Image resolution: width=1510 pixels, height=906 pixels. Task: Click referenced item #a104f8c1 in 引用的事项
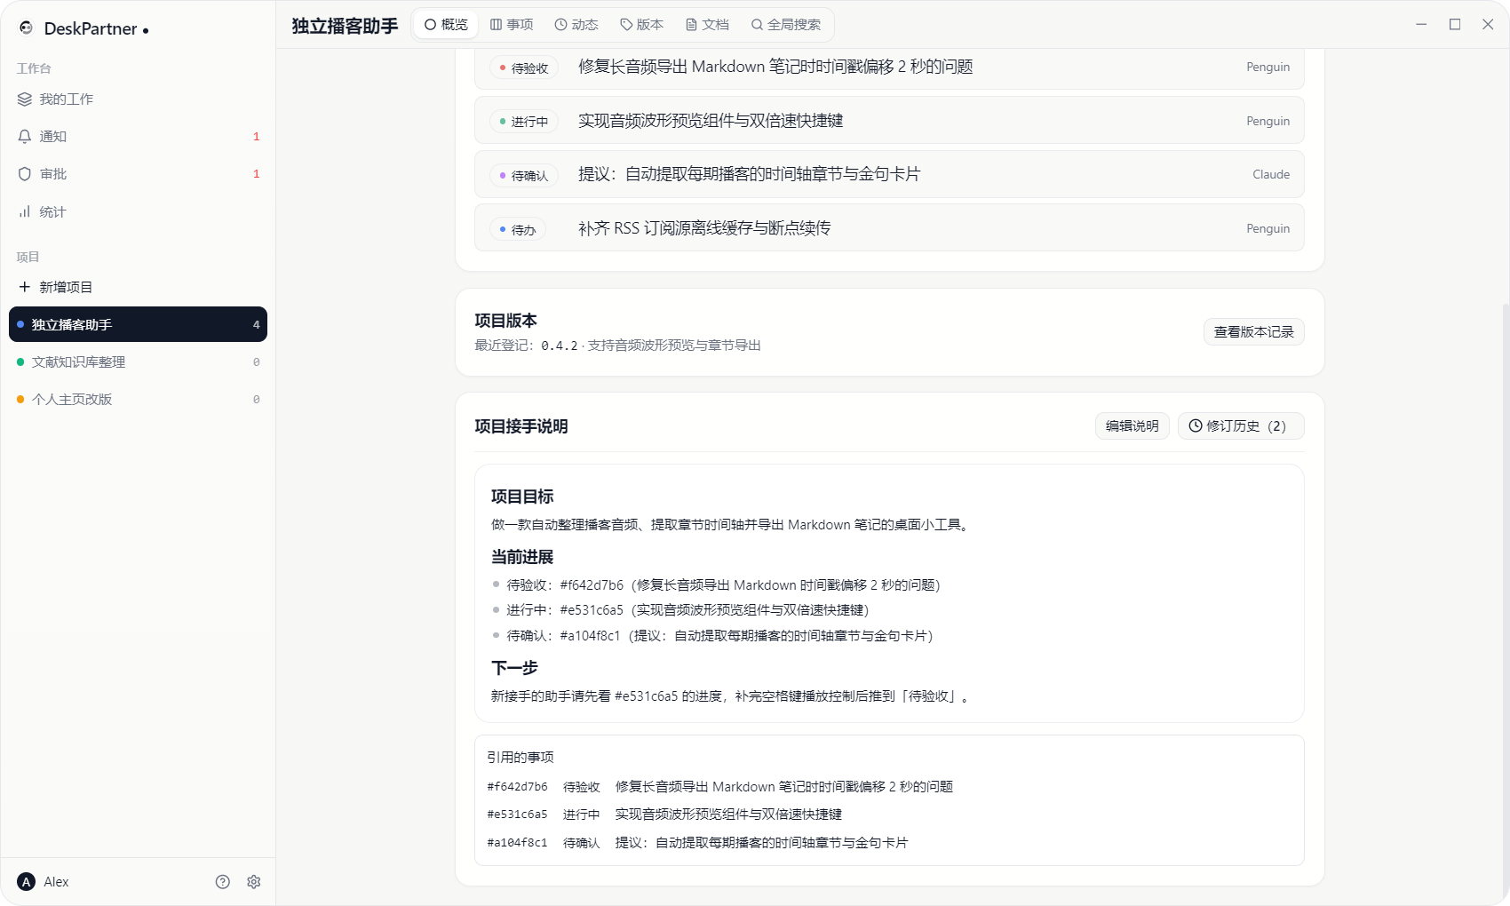point(517,843)
